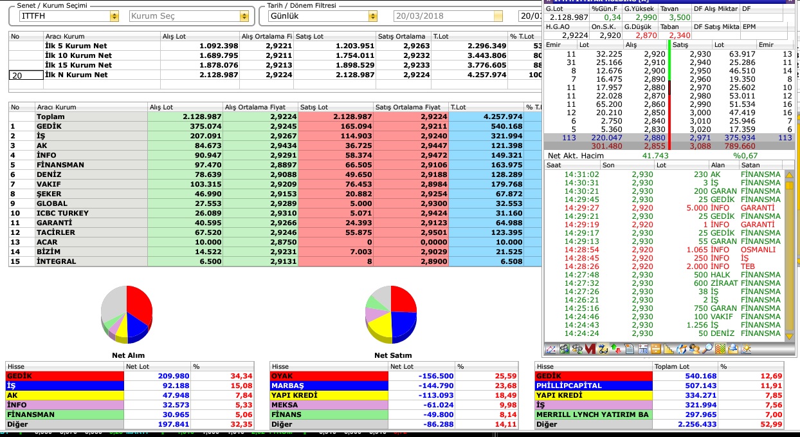Select İlk 15 Kurum Net row
Screen dimensions: 800x437
[x=275, y=66]
